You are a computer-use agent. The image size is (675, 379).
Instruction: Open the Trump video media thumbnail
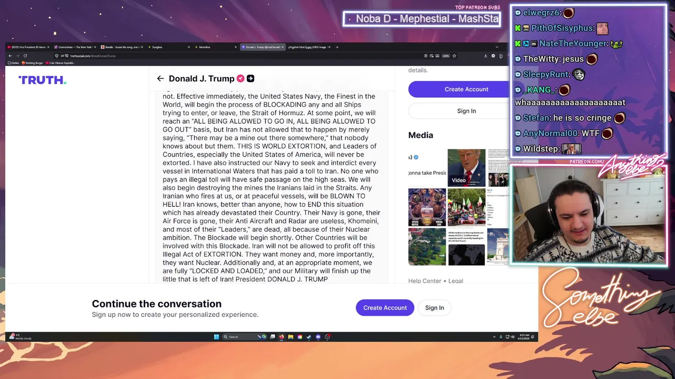(466, 168)
